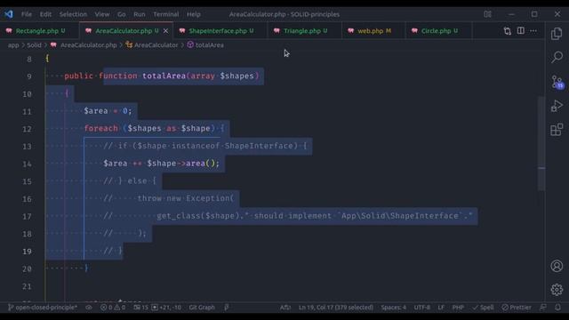Open the Manage gear icon

pyautogui.click(x=557, y=289)
